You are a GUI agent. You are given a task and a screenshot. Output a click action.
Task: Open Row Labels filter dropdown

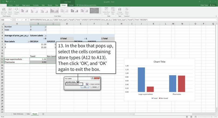click(x=29, y=42)
